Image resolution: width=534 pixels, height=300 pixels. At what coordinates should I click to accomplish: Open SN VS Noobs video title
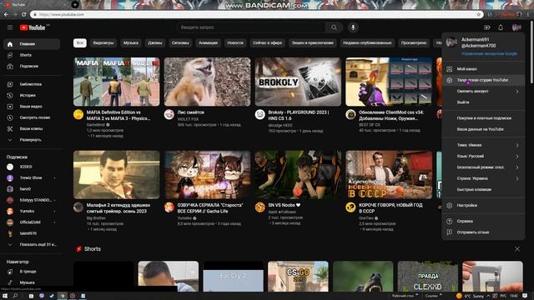pyautogui.click(x=284, y=205)
